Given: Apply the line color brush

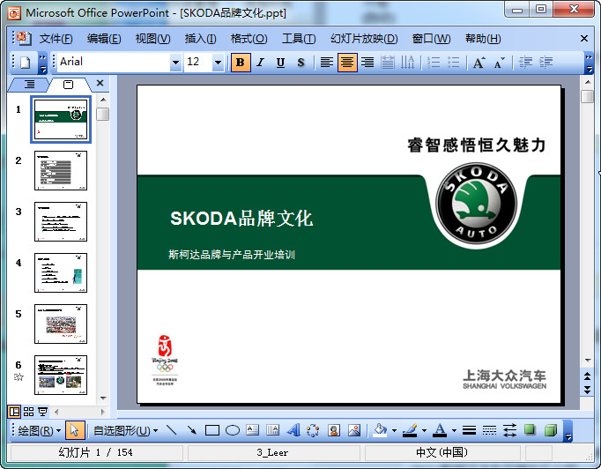Looking at the screenshot, I should click(x=410, y=430).
